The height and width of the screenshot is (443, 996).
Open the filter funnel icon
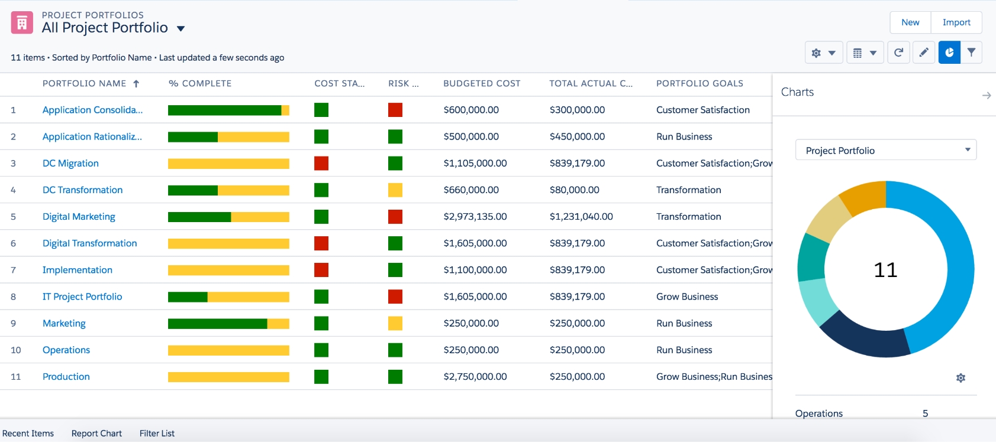point(971,53)
